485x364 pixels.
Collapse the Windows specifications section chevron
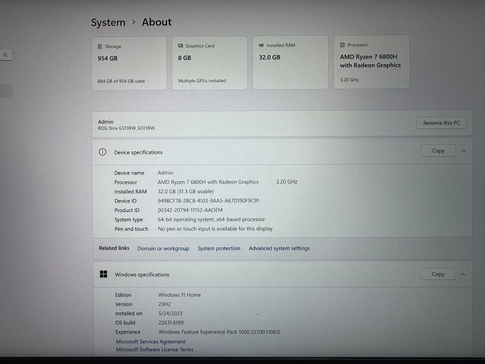[463, 274]
